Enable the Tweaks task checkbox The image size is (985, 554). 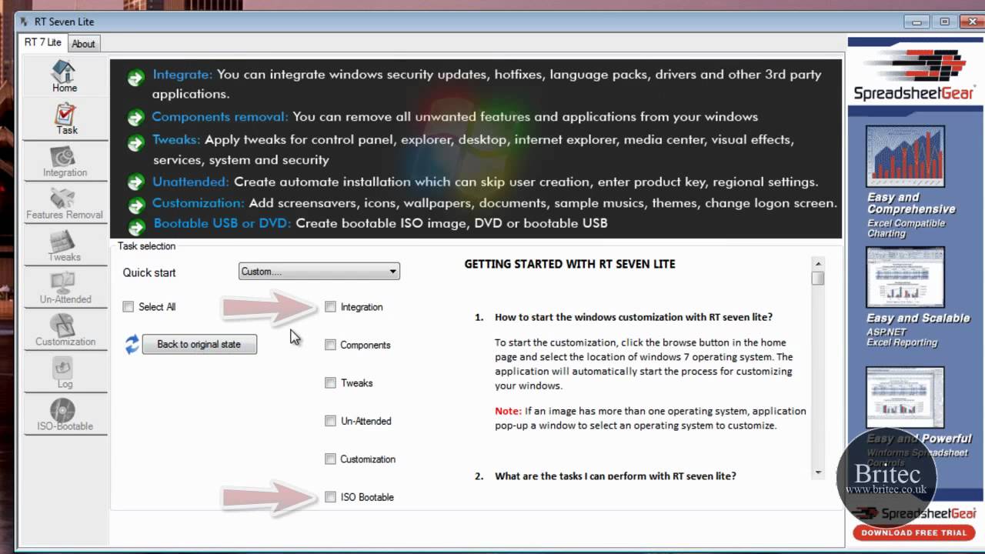click(330, 382)
